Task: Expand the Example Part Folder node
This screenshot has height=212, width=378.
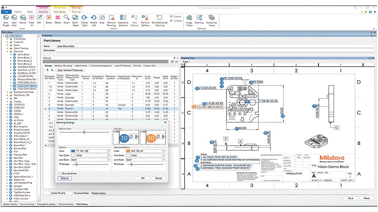Action: point(7,92)
